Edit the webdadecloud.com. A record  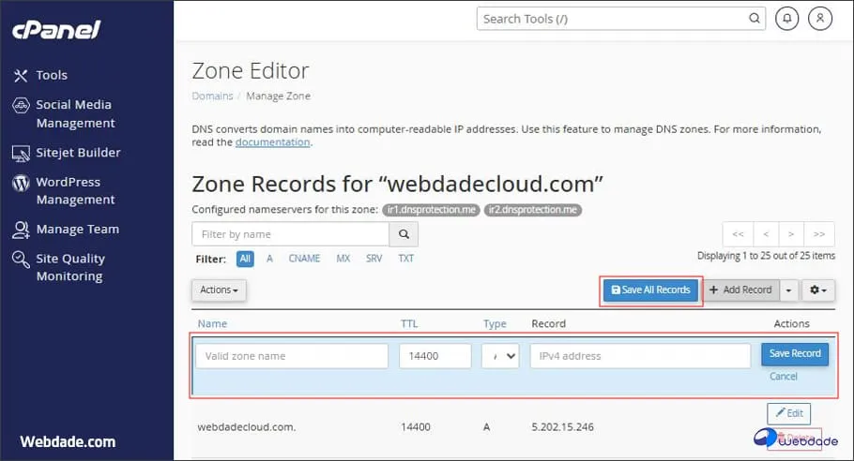(788, 414)
